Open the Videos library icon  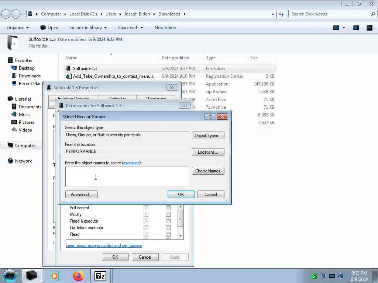pyautogui.click(x=14, y=130)
